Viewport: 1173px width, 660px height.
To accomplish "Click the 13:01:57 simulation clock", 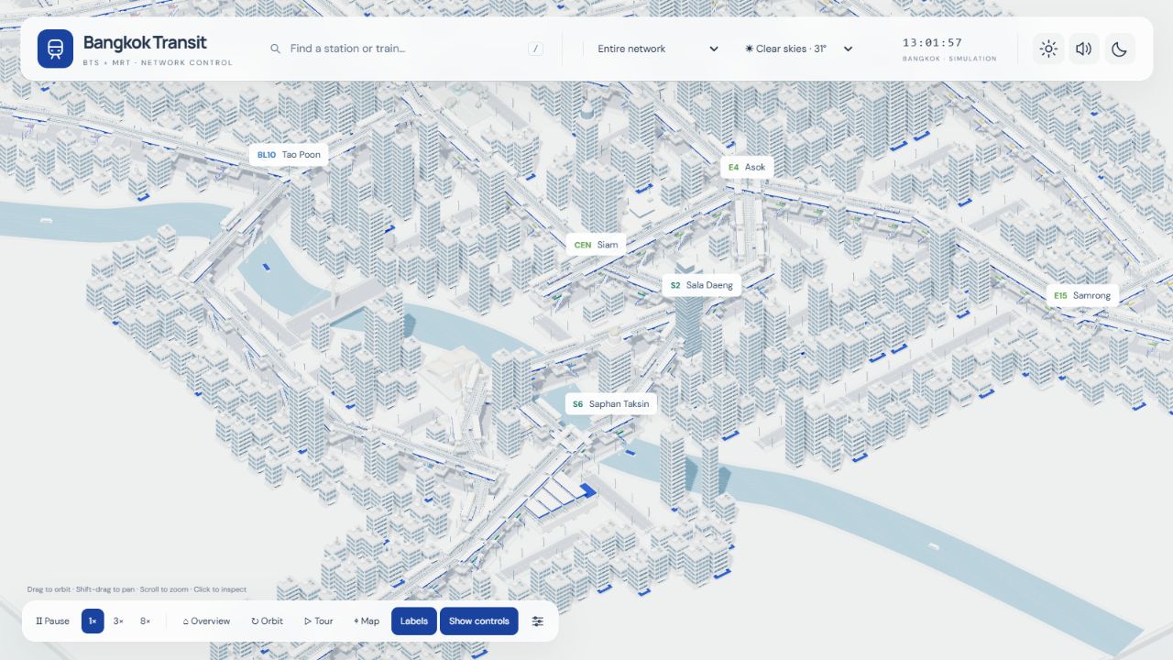I will pyautogui.click(x=932, y=43).
